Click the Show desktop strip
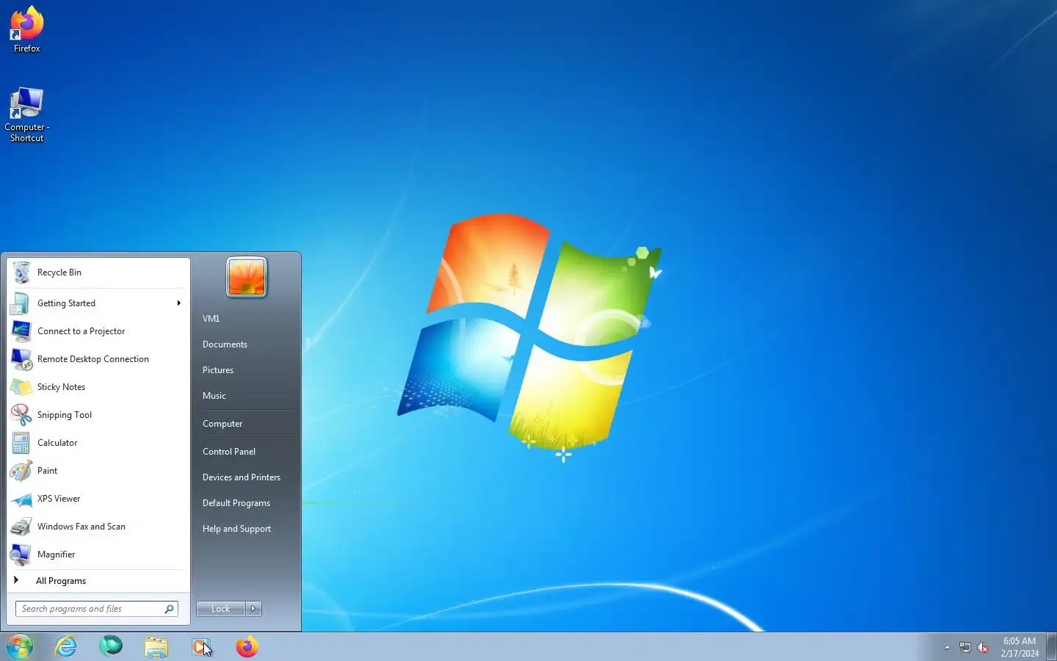The image size is (1057, 661). tap(1051, 646)
